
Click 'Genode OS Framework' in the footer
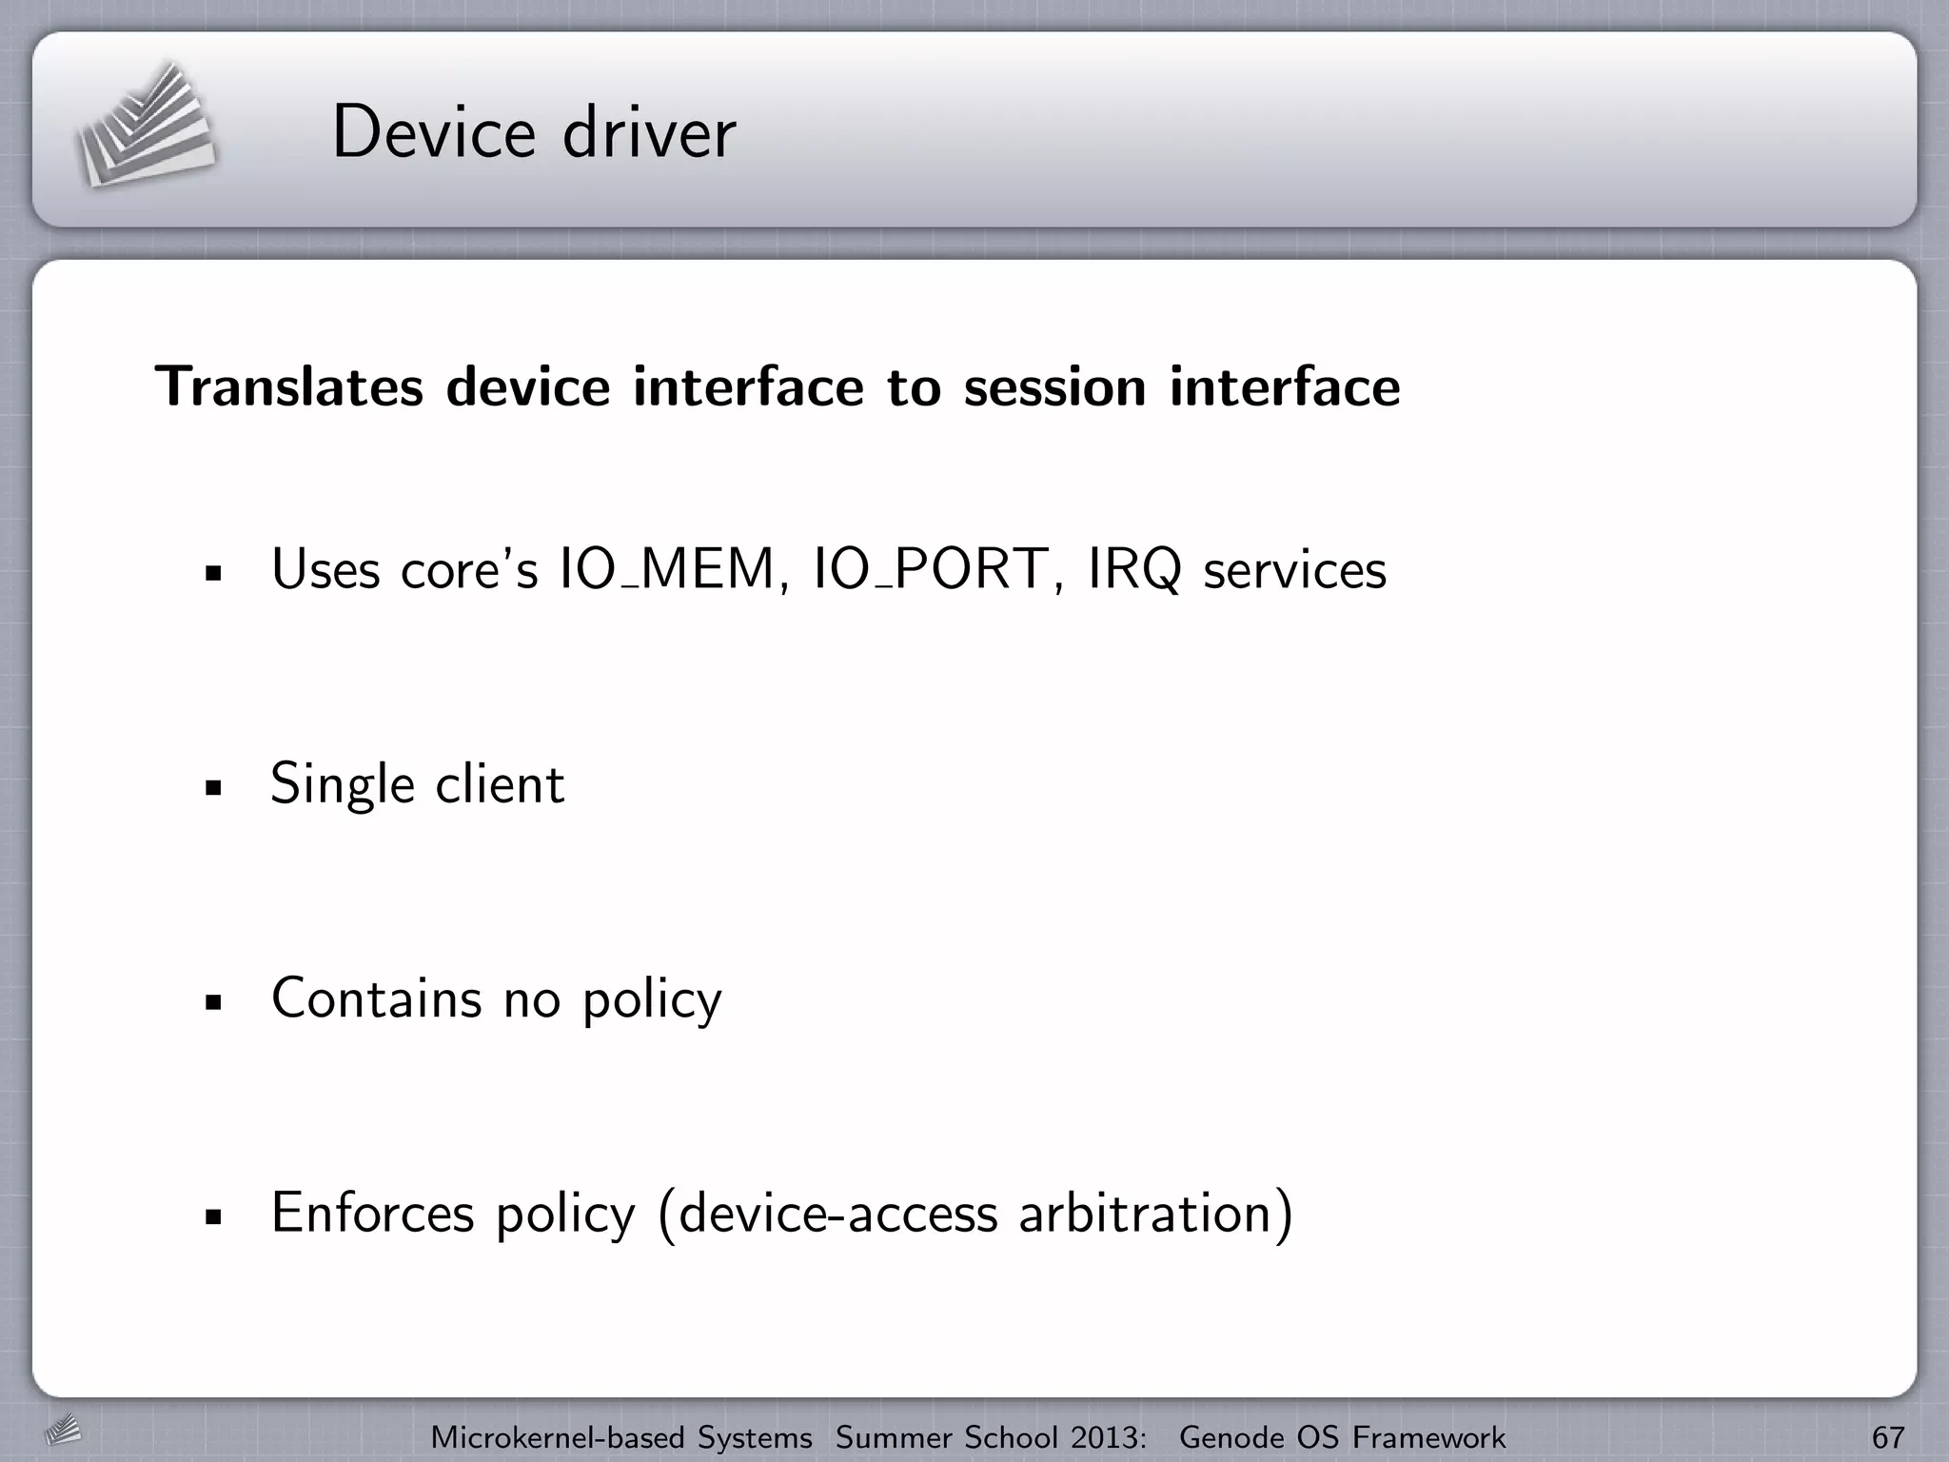[1342, 1436]
